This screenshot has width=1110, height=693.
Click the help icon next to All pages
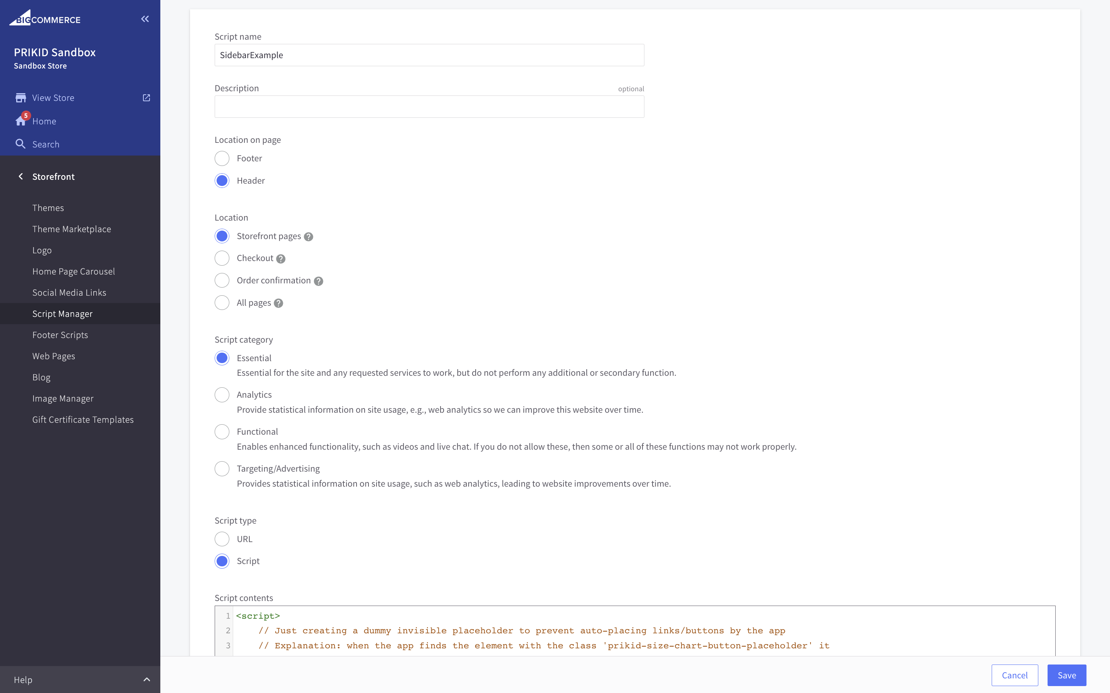coord(278,303)
